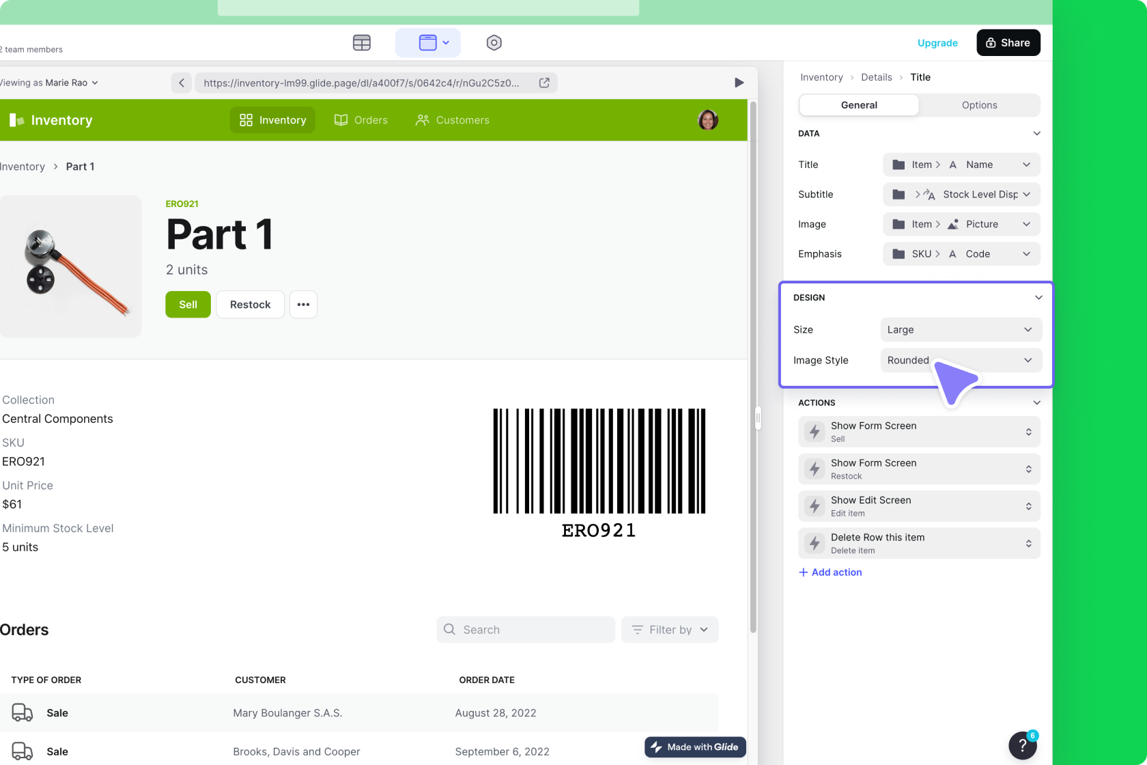Open the Orders navigation tab
Image resolution: width=1147 pixels, height=765 pixels.
pyautogui.click(x=361, y=120)
